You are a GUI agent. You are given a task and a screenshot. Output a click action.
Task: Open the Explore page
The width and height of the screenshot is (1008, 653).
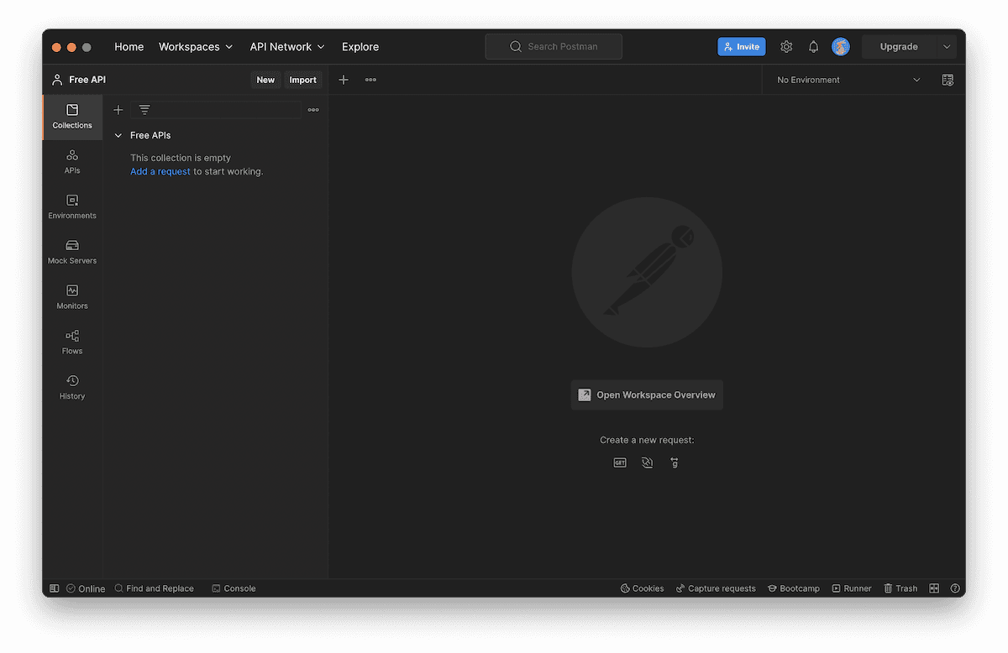coord(360,47)
